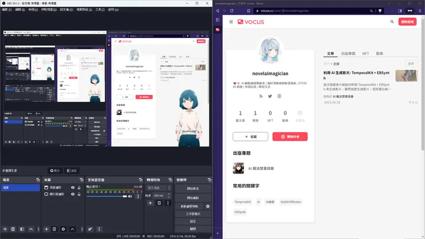Open Brave main hamburger menu
The width and height of the screenshot is (425, 239).
click(x=420, y=11)
